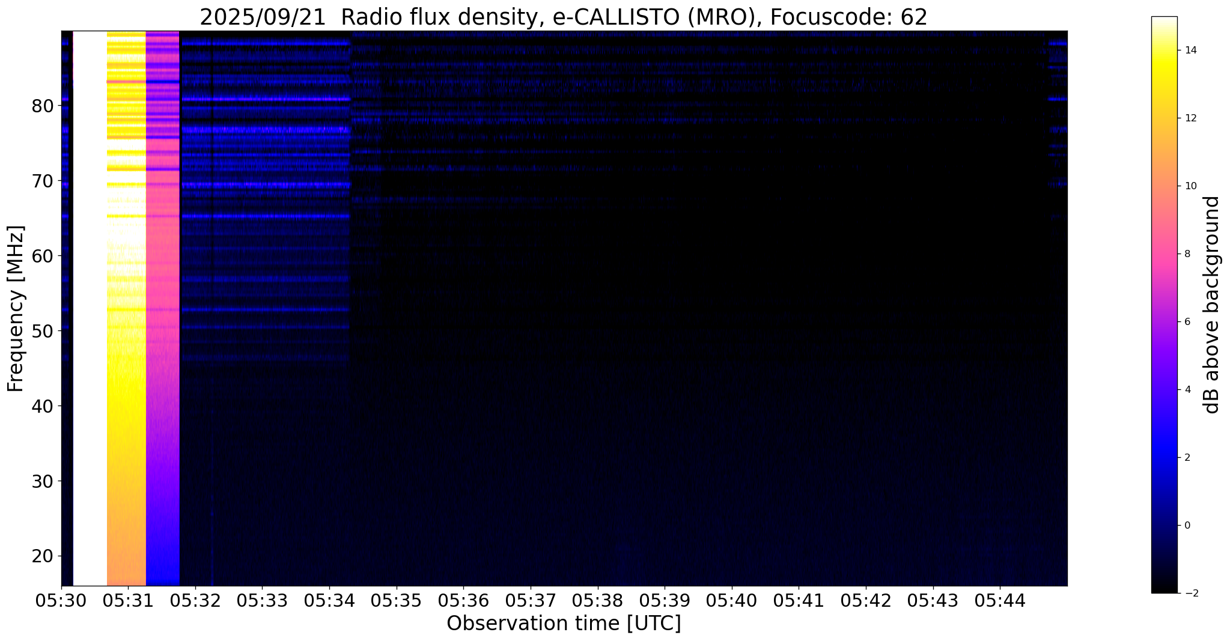Click the 05:37 time tick label
Image resolution: width=1230 pixels, height=641 pixels.
tap(531, 600)
